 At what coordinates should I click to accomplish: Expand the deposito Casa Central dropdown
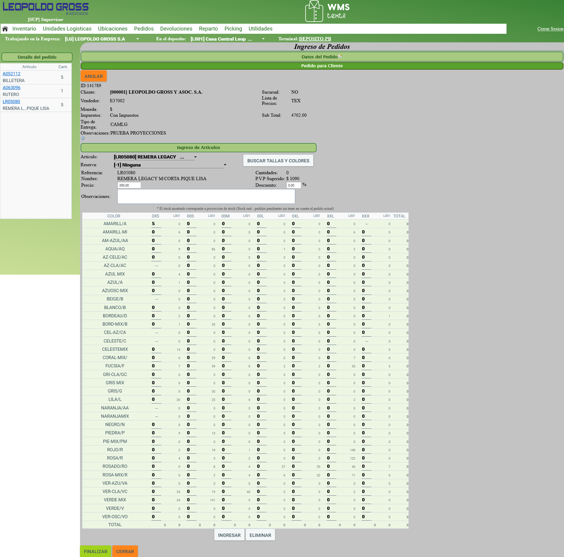click(x=263, y=39)
